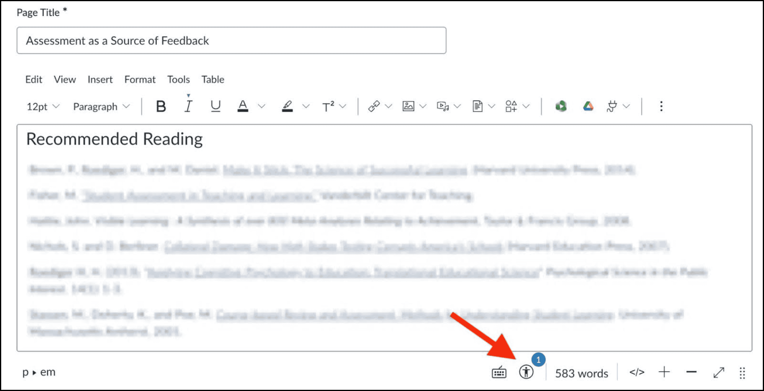Pick a text color from the color swatch
764x391 pixels.
pos(243,107)
